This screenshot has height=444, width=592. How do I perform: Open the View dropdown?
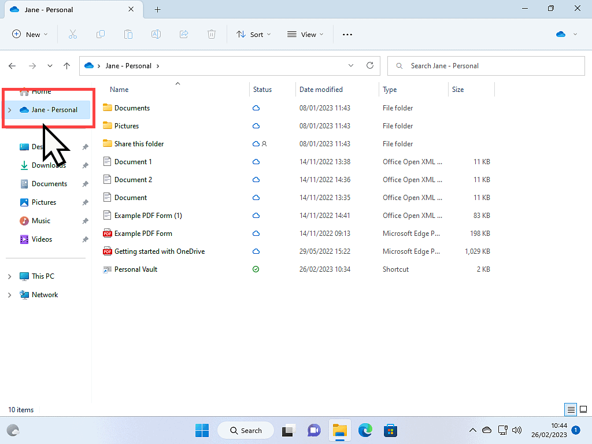tap(305, 34)
